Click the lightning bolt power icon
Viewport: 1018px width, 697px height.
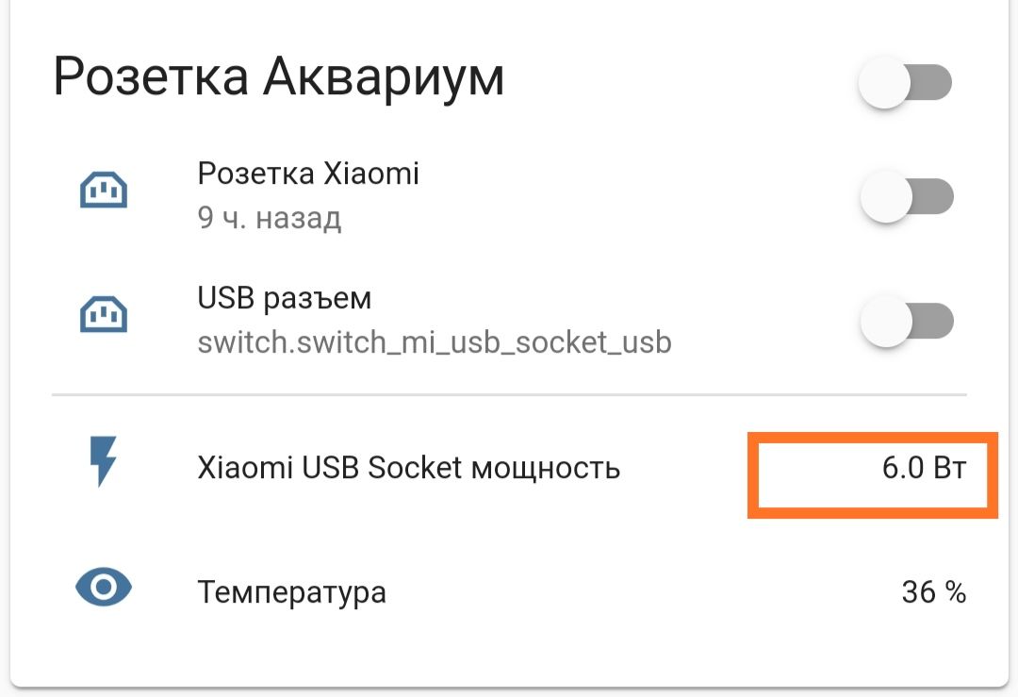[104, 461]
